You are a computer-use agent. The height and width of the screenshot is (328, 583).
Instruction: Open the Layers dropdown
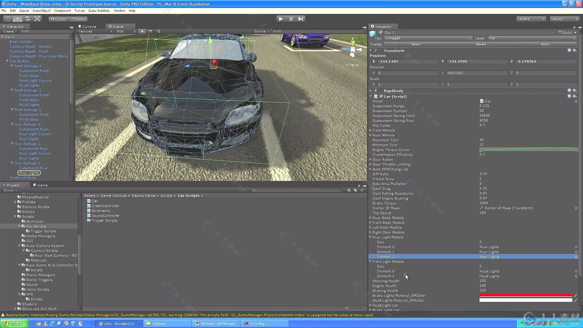click(x=531, y=19)
